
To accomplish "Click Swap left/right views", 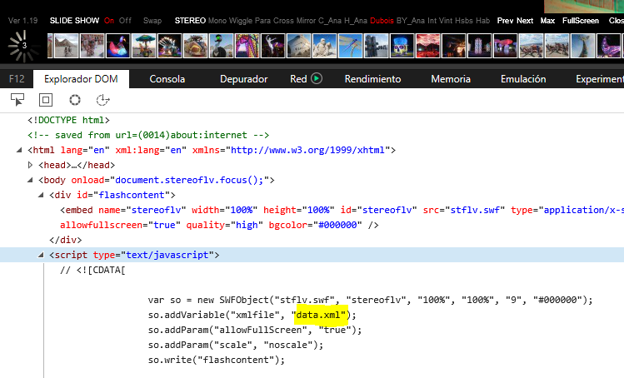I will coord(152,21).
